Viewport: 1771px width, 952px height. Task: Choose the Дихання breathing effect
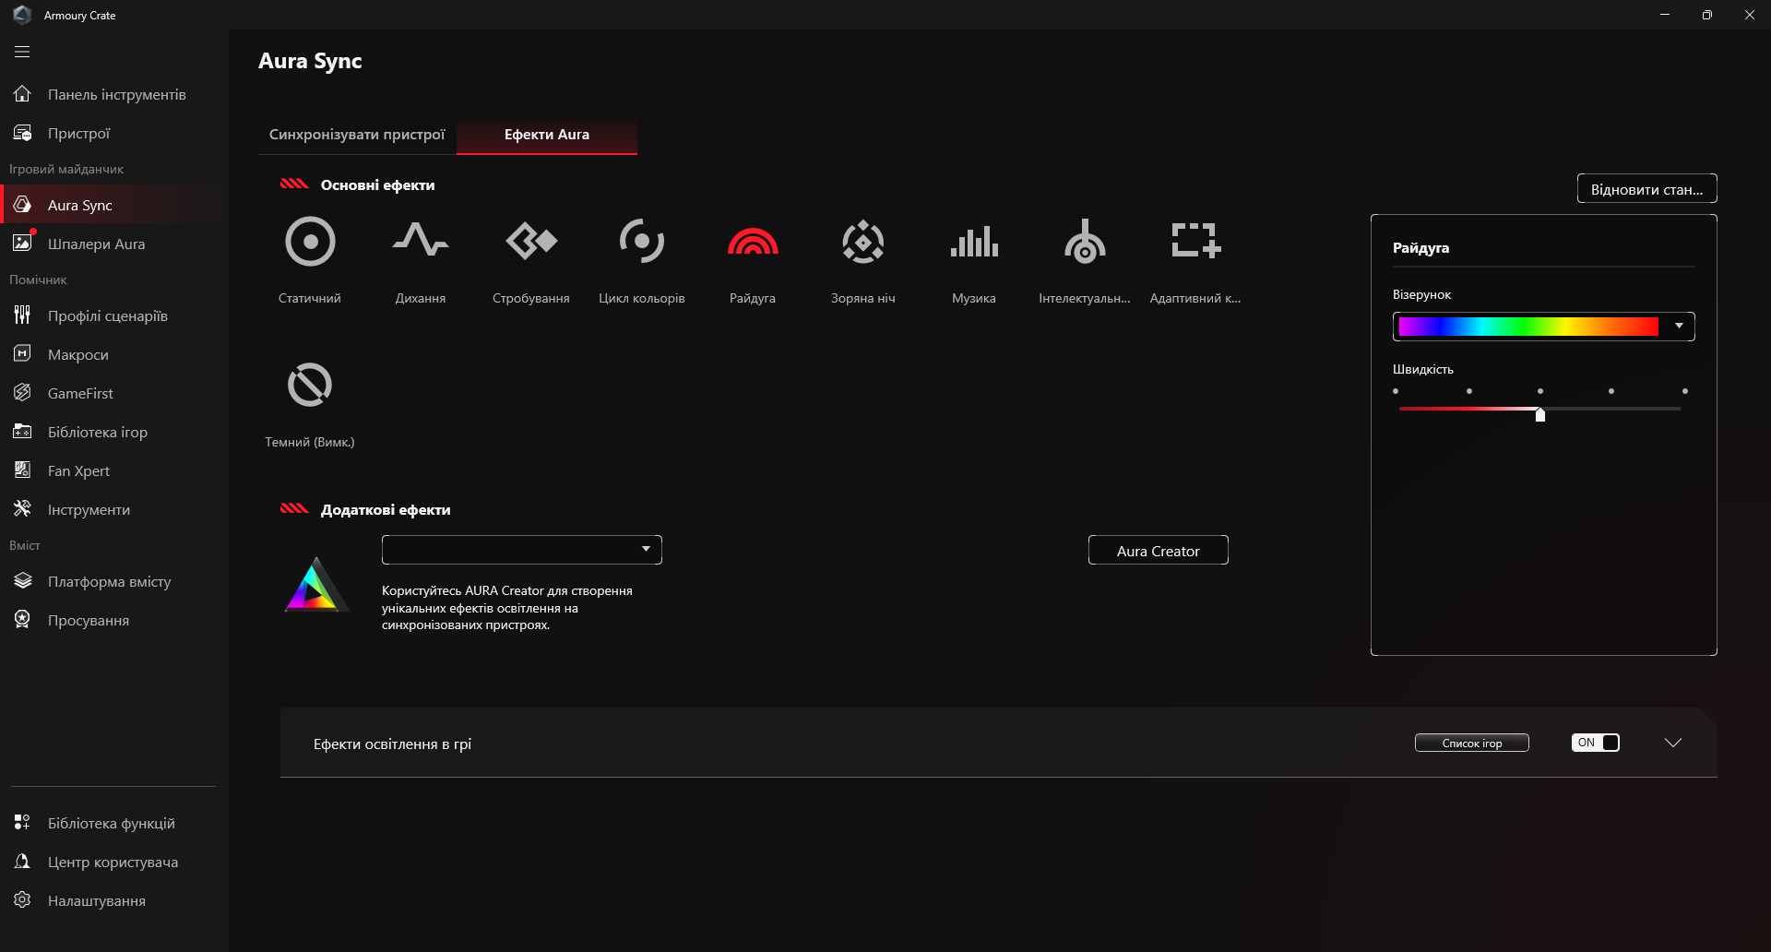421,242
